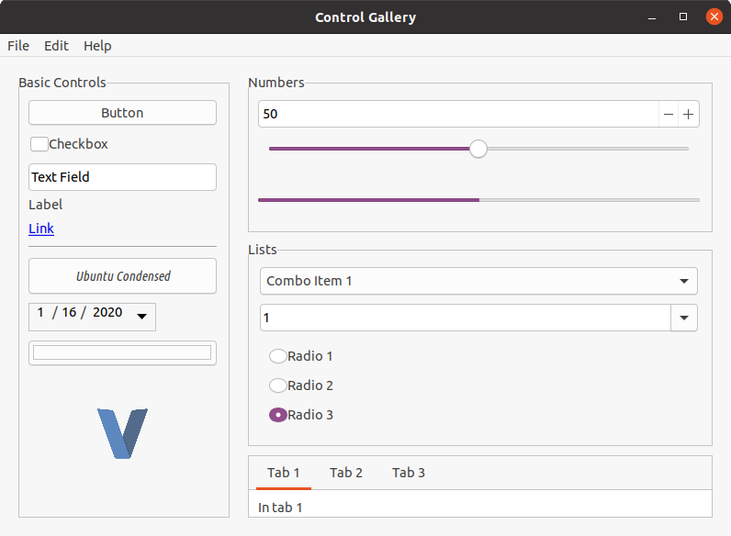Click the purple slider handle
Image resolution: width=731 pixels, height=536 pixels.
478,149
